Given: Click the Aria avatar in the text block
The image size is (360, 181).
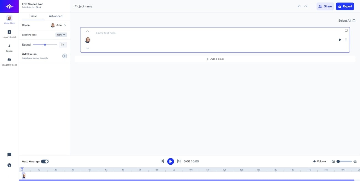Looking at the screenshot, I should tap(88, 40).
